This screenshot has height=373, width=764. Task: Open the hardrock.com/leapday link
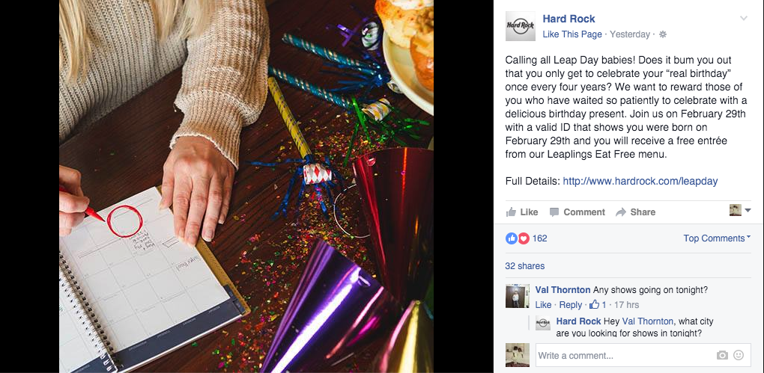point(640,182)
